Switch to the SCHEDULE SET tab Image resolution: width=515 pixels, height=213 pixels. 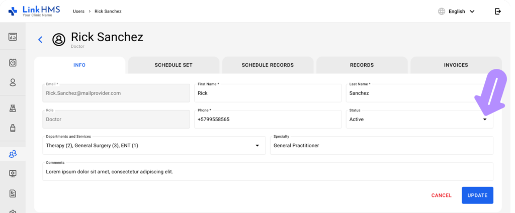click(x=174, y=65)
